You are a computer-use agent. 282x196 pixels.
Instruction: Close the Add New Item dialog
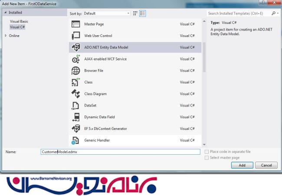275,3
